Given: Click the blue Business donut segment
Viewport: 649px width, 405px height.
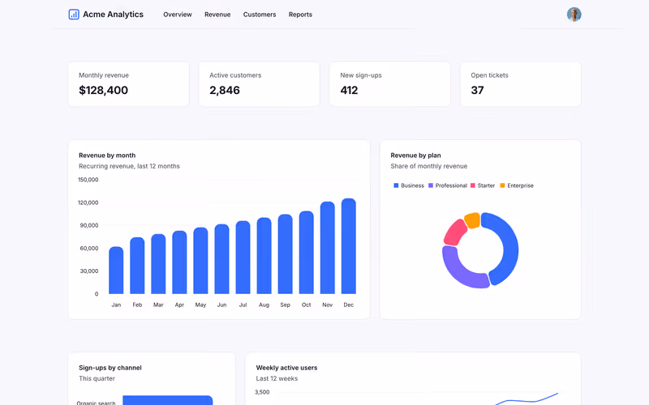Looking at the screenshot, I should (510, 248).
